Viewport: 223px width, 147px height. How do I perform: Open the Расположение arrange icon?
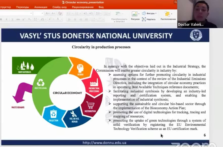tap(167, 14)
